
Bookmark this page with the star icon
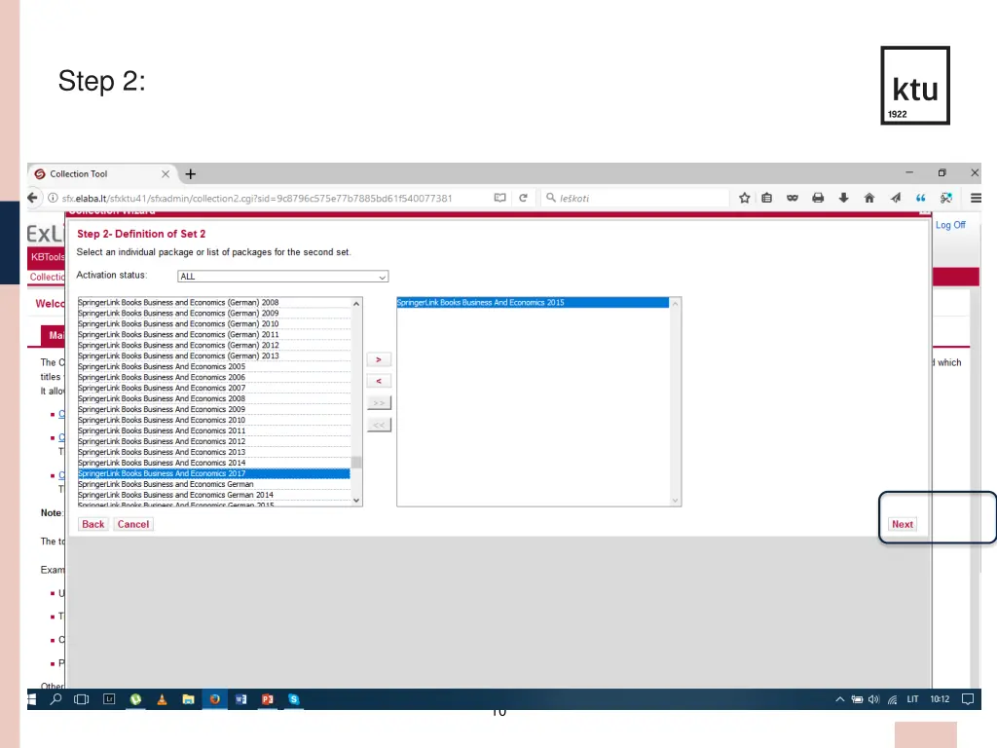[x=744, y=198]
